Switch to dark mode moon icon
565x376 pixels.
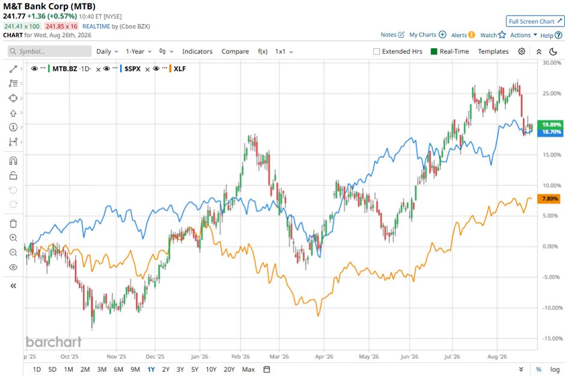[553, 52]
